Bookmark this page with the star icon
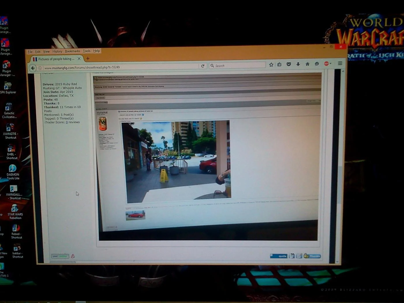 coord(271,65)
